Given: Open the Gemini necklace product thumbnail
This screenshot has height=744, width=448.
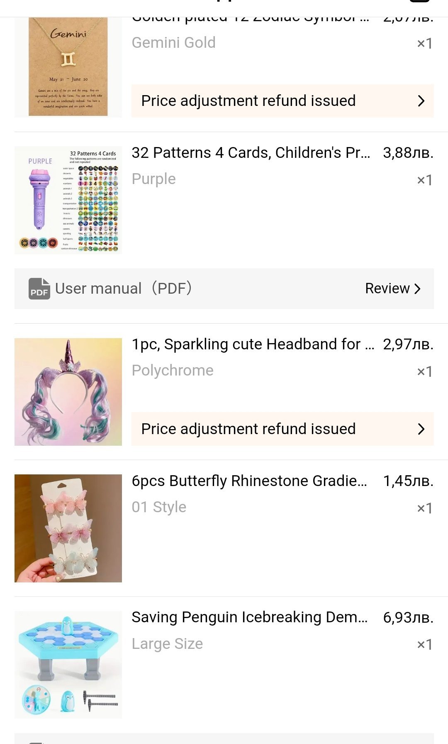Looking at the screenshot, I should (68, 67).
